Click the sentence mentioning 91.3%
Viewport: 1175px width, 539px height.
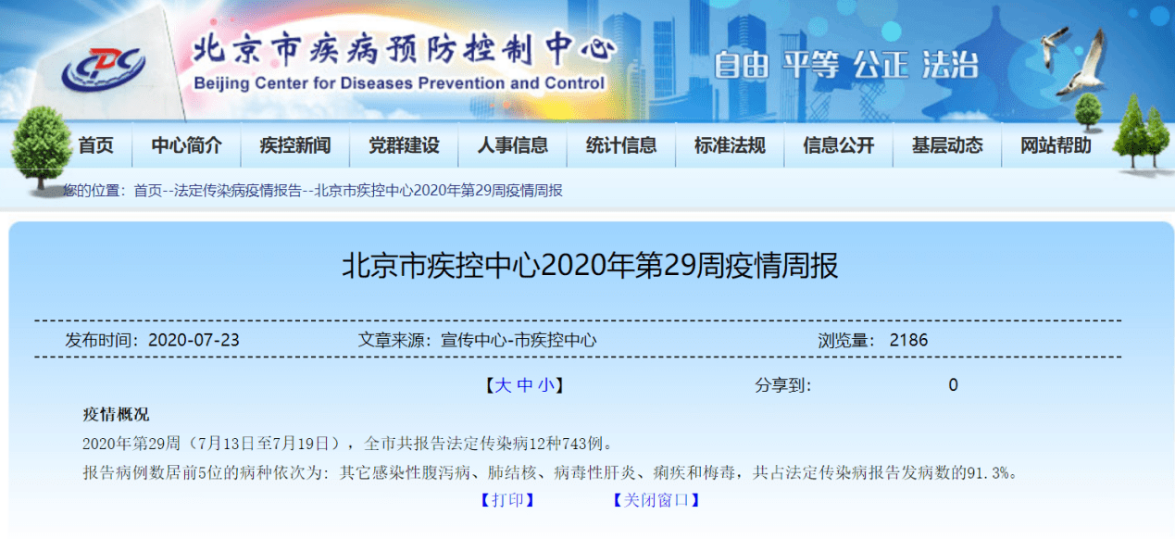(x=552, y=472)
